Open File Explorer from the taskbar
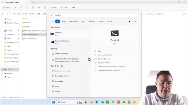The width and height of the screenshot is (188, 105). coord(92,102)
